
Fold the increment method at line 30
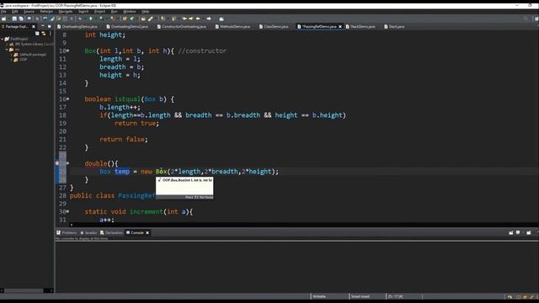click(67, 211)
